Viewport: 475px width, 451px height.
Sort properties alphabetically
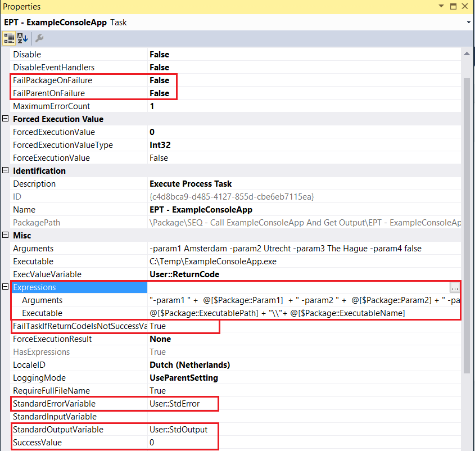pyautogui.click(x=22, y=38)
